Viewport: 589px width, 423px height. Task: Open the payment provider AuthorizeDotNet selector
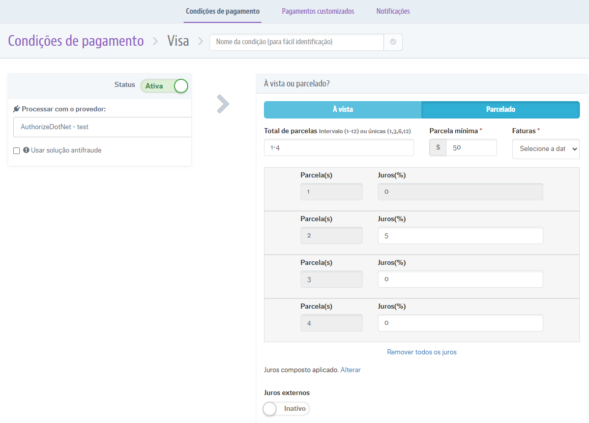[x=102, y=127]
